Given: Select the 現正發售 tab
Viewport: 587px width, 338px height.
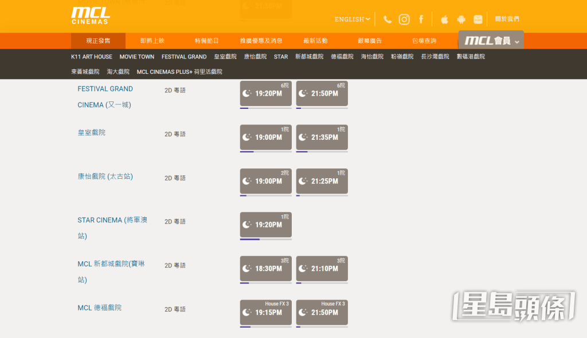Looking at the screenshot, I should [x=98, y=41].
